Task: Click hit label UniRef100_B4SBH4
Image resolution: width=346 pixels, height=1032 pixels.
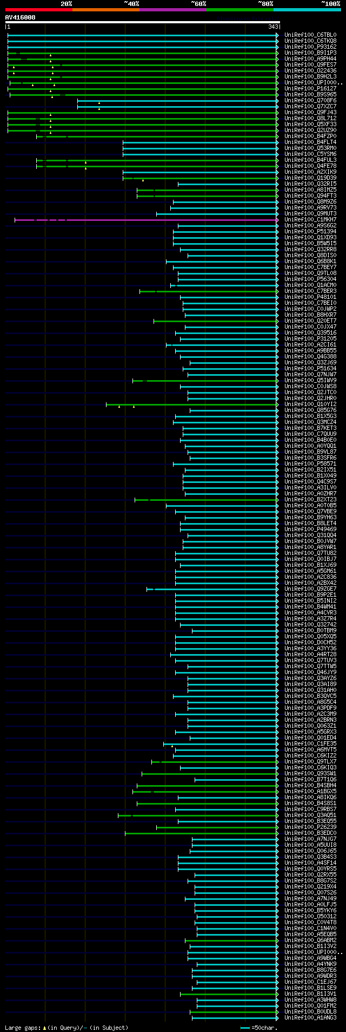Action: (x=310, y=786)
